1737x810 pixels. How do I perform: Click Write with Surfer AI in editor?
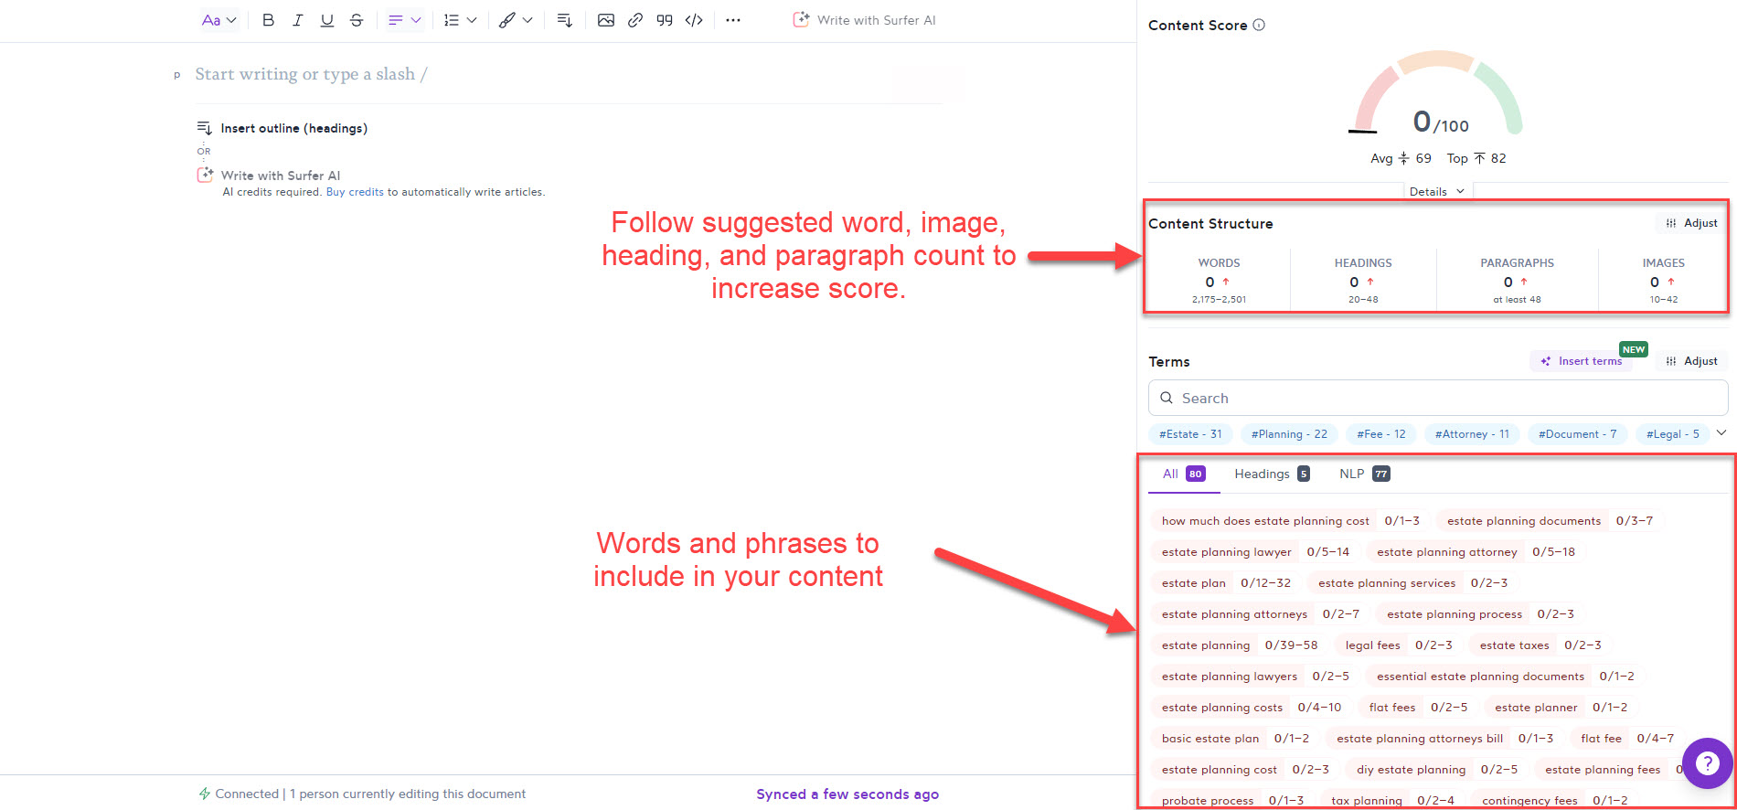click(x=269, y=176)
